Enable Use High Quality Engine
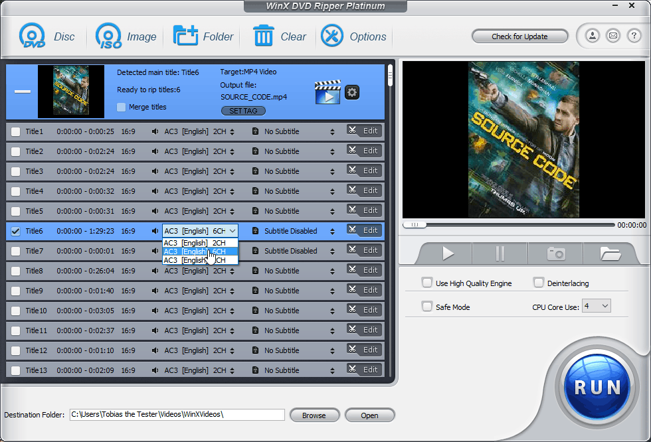This screenshot has width=651, height=442. pyautogui.click(x=426, y=283)
